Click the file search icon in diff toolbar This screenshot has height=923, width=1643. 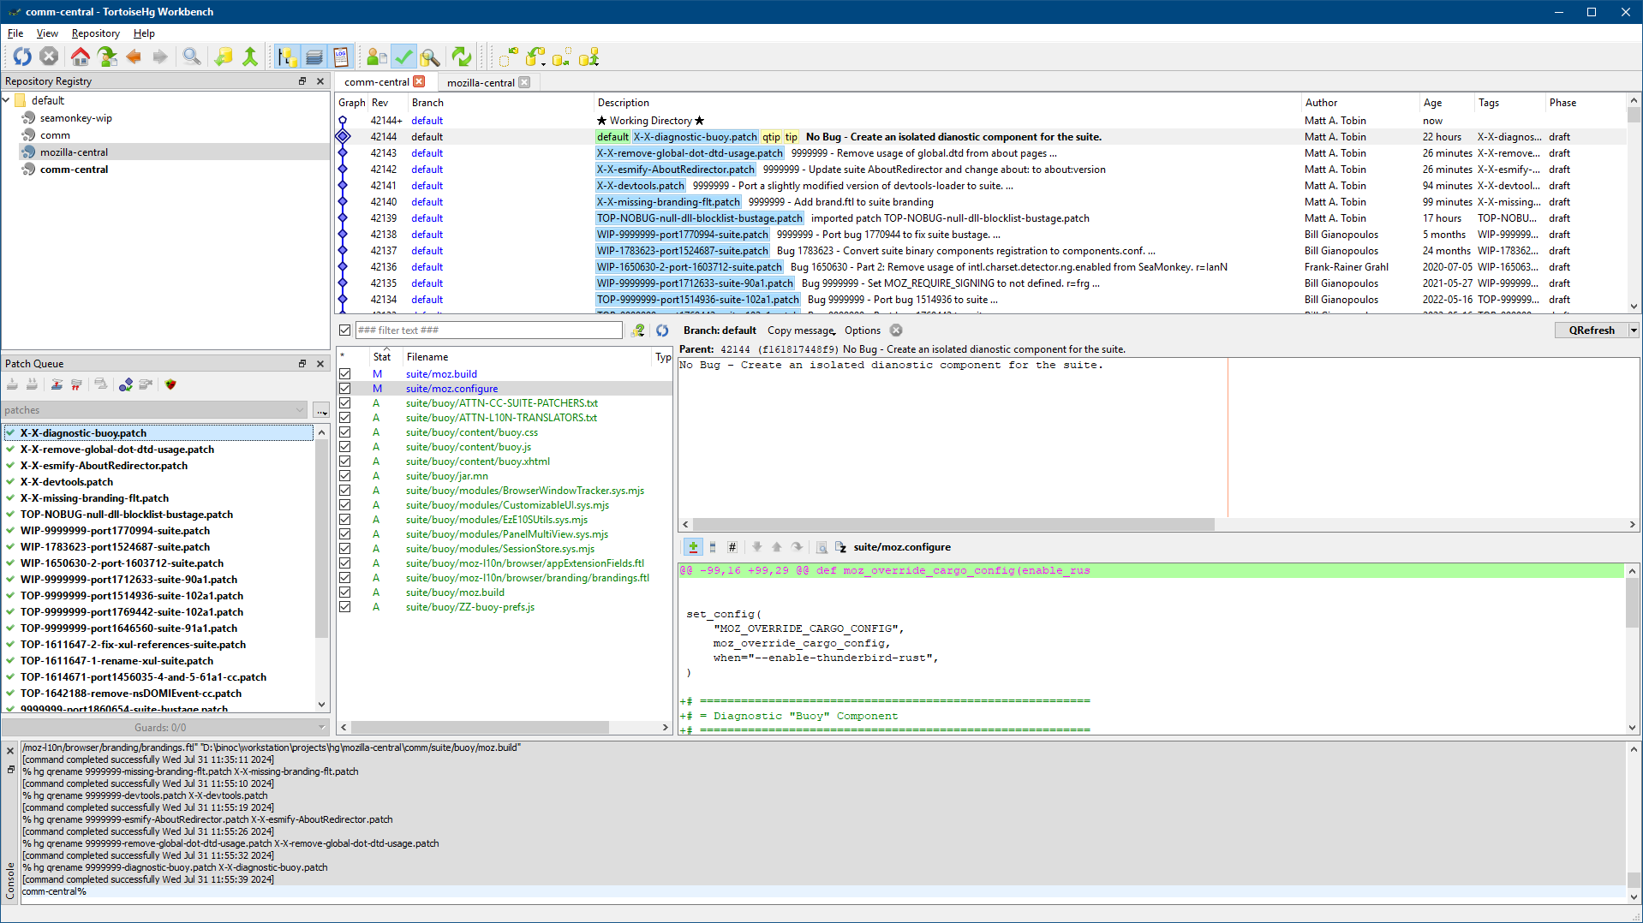click(821, 547)
